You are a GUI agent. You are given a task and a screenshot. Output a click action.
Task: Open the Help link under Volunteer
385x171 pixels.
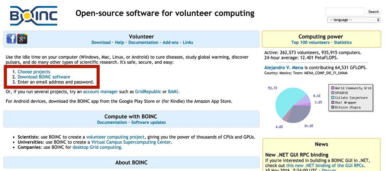tap(119, 42)
